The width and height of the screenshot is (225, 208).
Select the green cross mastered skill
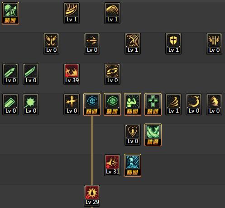click(153, 104)
